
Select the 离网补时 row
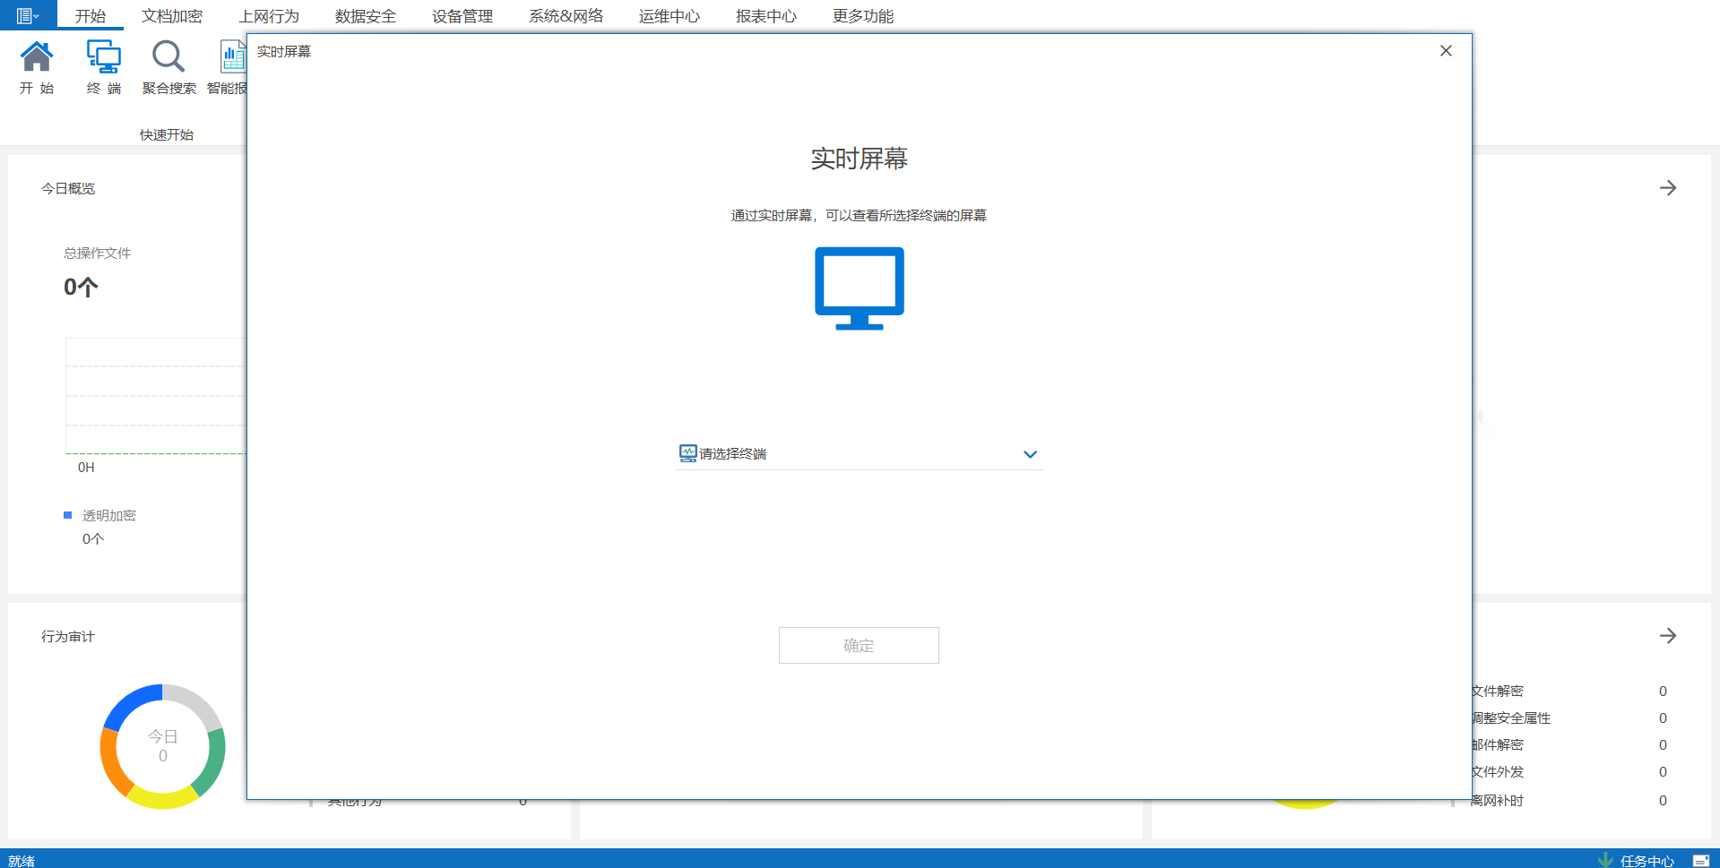1569,801
